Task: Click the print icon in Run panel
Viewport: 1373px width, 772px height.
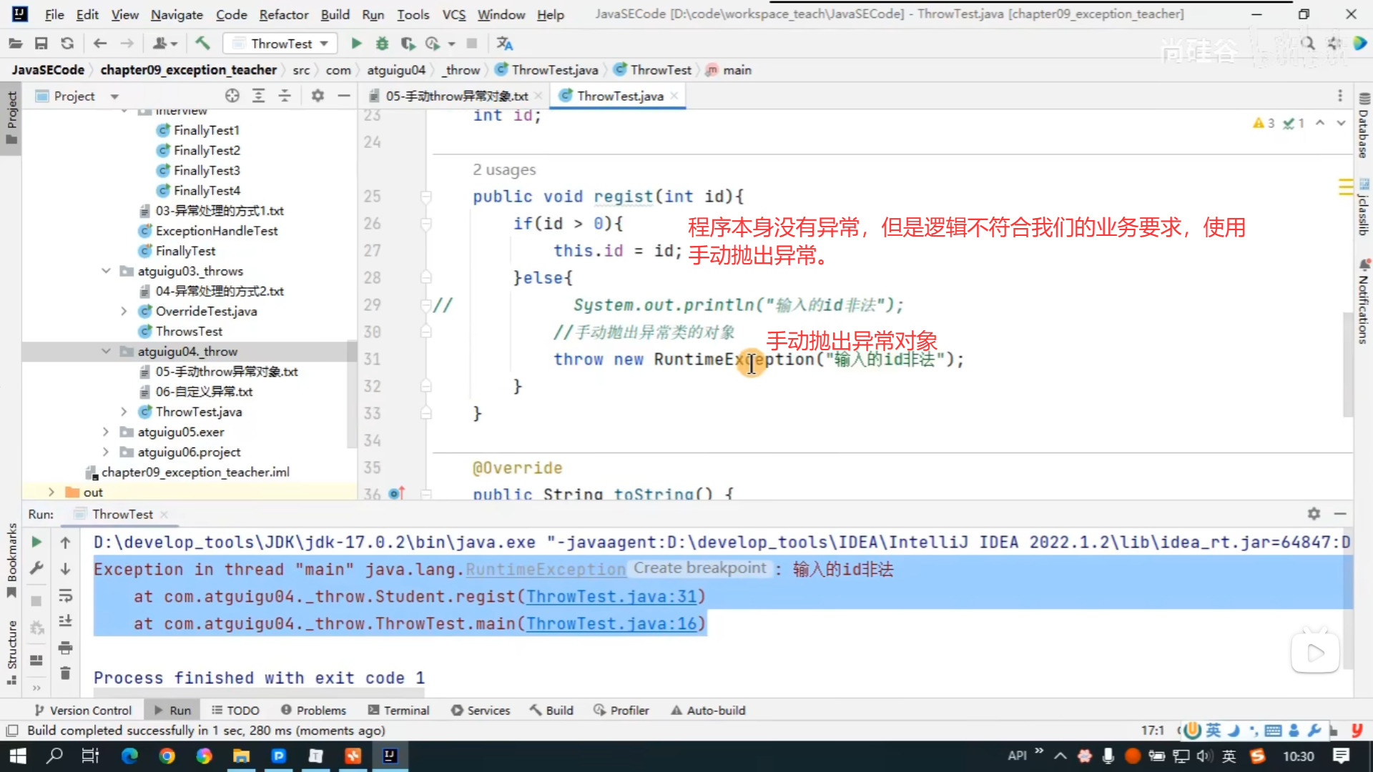Action: [65, 648]
